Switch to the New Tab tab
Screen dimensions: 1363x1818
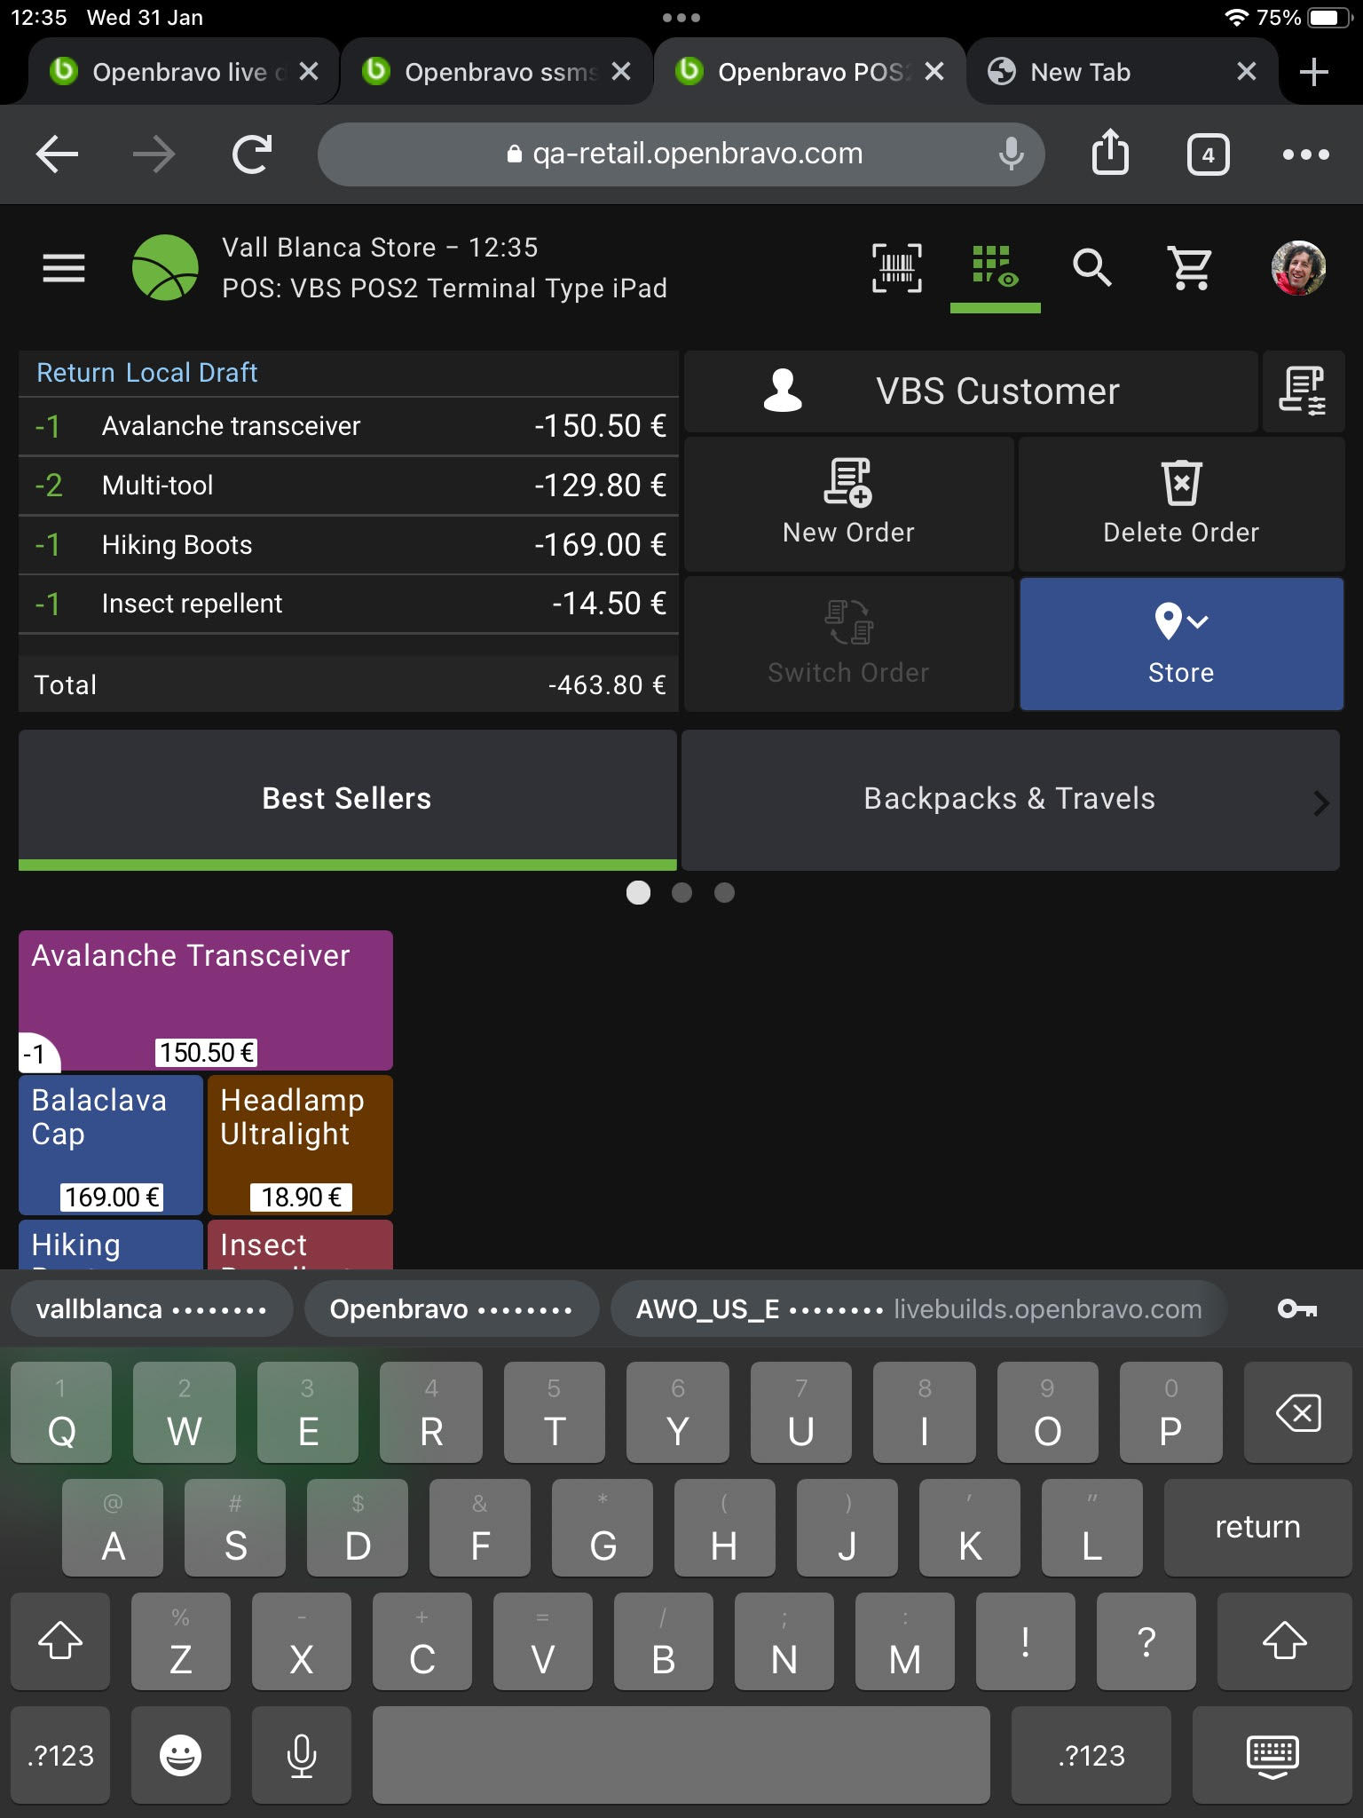1122,72
